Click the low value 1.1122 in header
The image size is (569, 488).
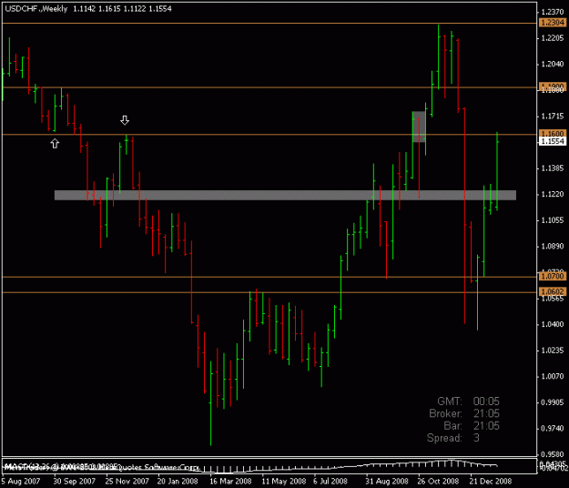pos(134,9)
